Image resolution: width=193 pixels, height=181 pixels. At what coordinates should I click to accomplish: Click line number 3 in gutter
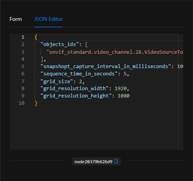tap(23, 52)
